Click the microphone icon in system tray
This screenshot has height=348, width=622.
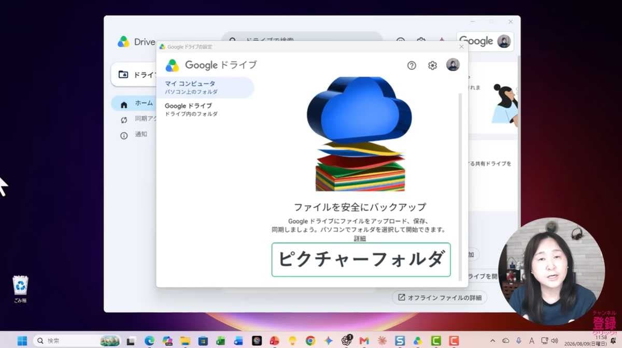518,341
